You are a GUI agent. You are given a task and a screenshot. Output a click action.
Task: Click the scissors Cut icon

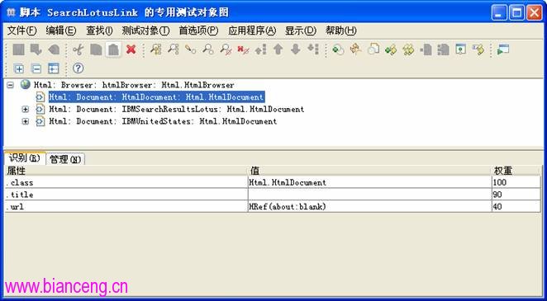coord(78,49)
